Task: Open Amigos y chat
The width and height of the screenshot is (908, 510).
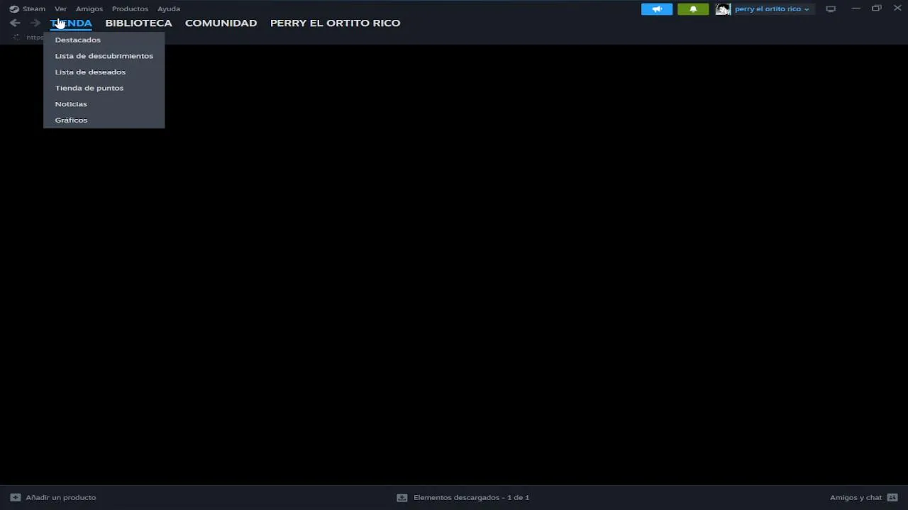Action: [856, 497]
